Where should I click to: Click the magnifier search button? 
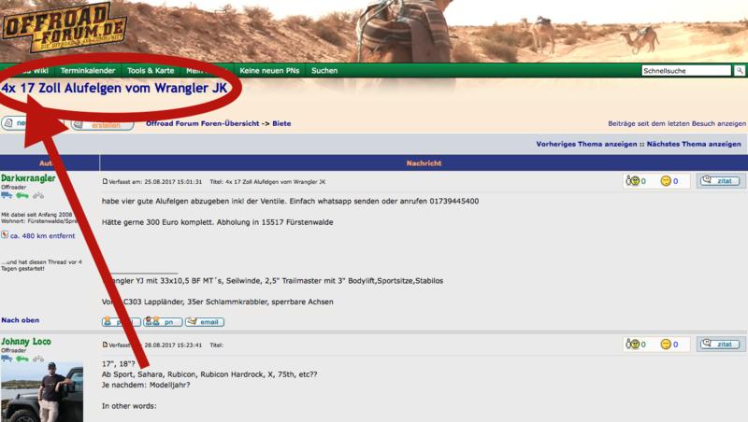point(740,71)
